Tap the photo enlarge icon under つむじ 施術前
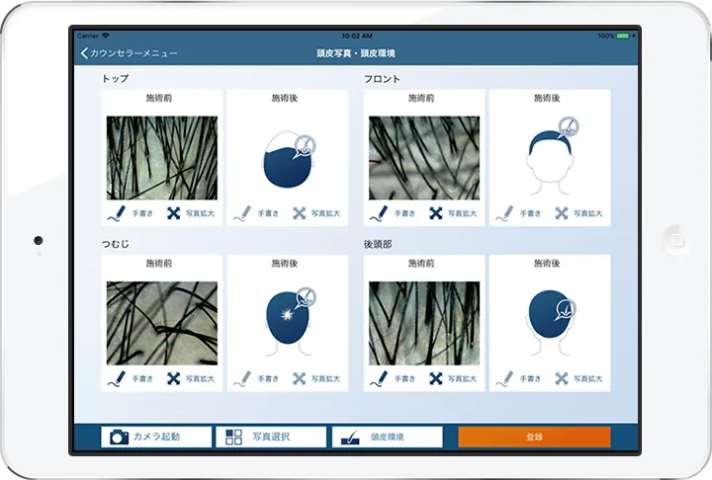 tap(174, 378)
